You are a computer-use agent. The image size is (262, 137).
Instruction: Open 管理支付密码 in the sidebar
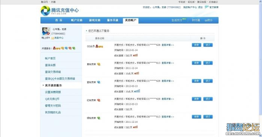pos(53,106)
